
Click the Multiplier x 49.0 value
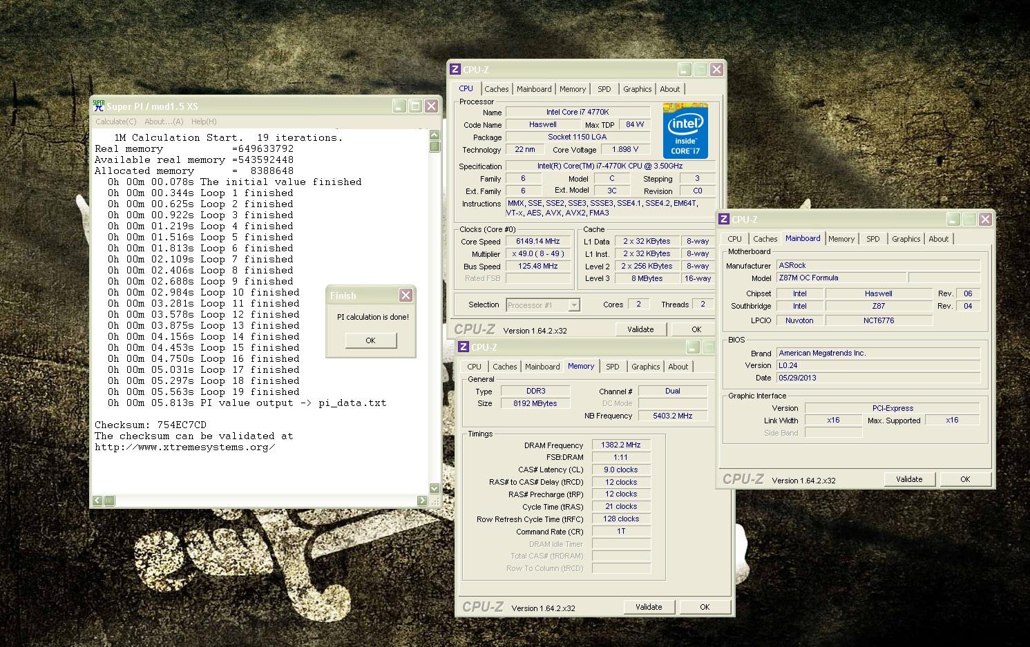tap(538, 254)
